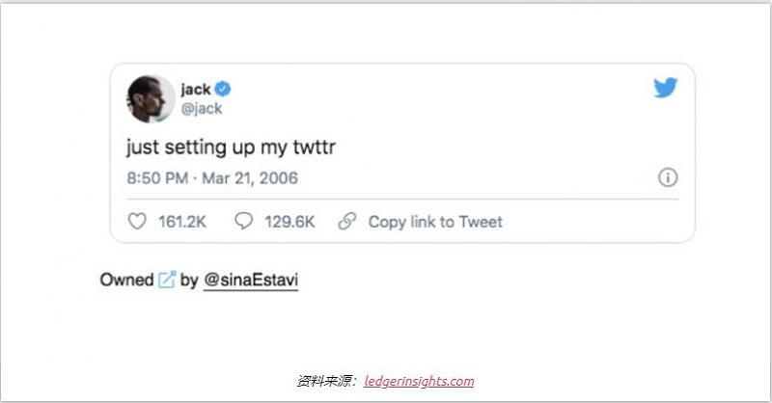Click the 161.2K likes count
The width and height of the screenshot is (772, 403).
182,222
